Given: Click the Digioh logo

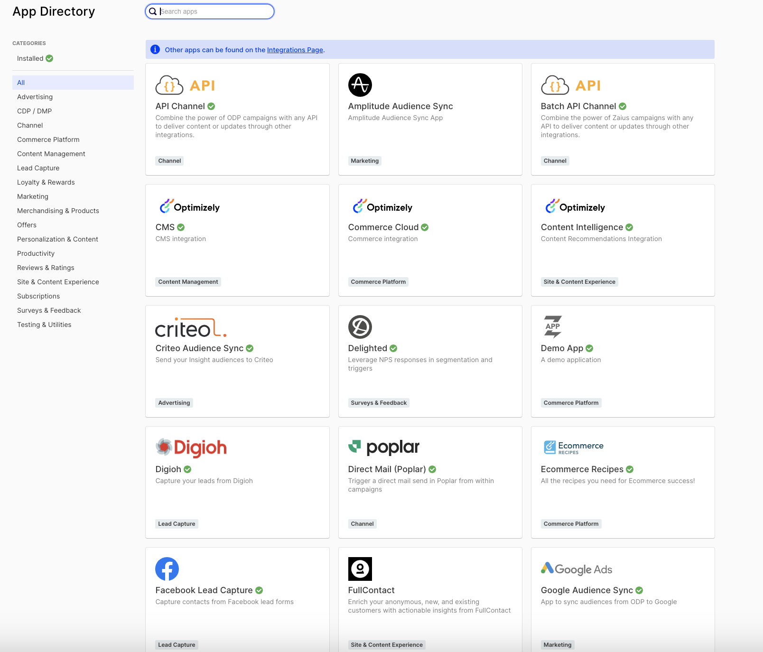Looking at the screenshot, I should (x=191, y=447).
